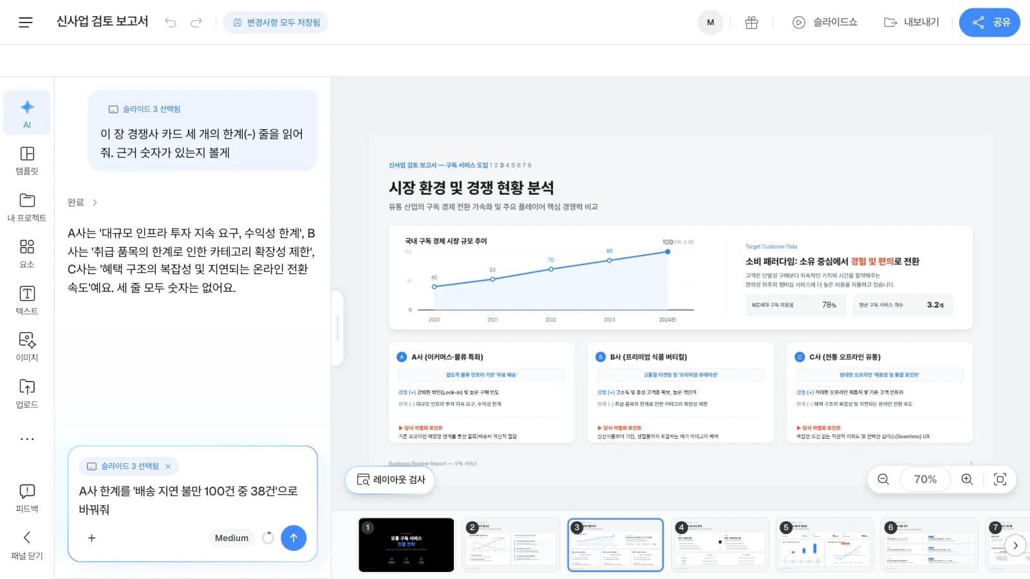Click the 변경사항 모두 저장됨 status chip
This screenshot has width=1030, height=579.
[276, 23]
